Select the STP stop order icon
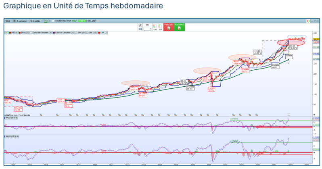This screenshot has height=169, width=322. 160,27
